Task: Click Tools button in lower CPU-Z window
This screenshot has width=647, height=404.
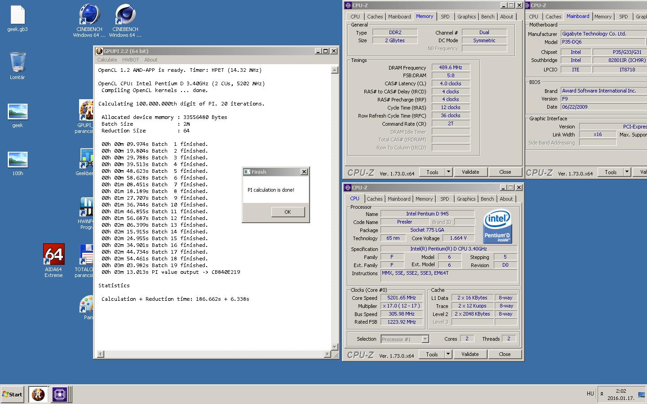Action: [432, 354]
